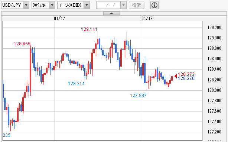Screen dimensions: 228x142
Task: Click the 127.200 axis price label
Action: coord(214,132)
